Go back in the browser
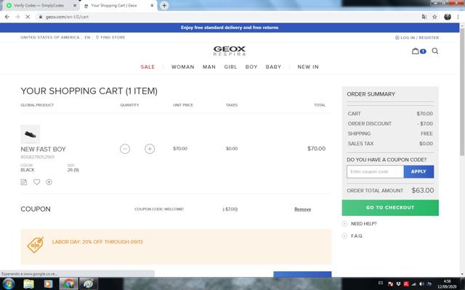Image resolution: width=465 pixels, height=290 pixels. click(7, 17)
